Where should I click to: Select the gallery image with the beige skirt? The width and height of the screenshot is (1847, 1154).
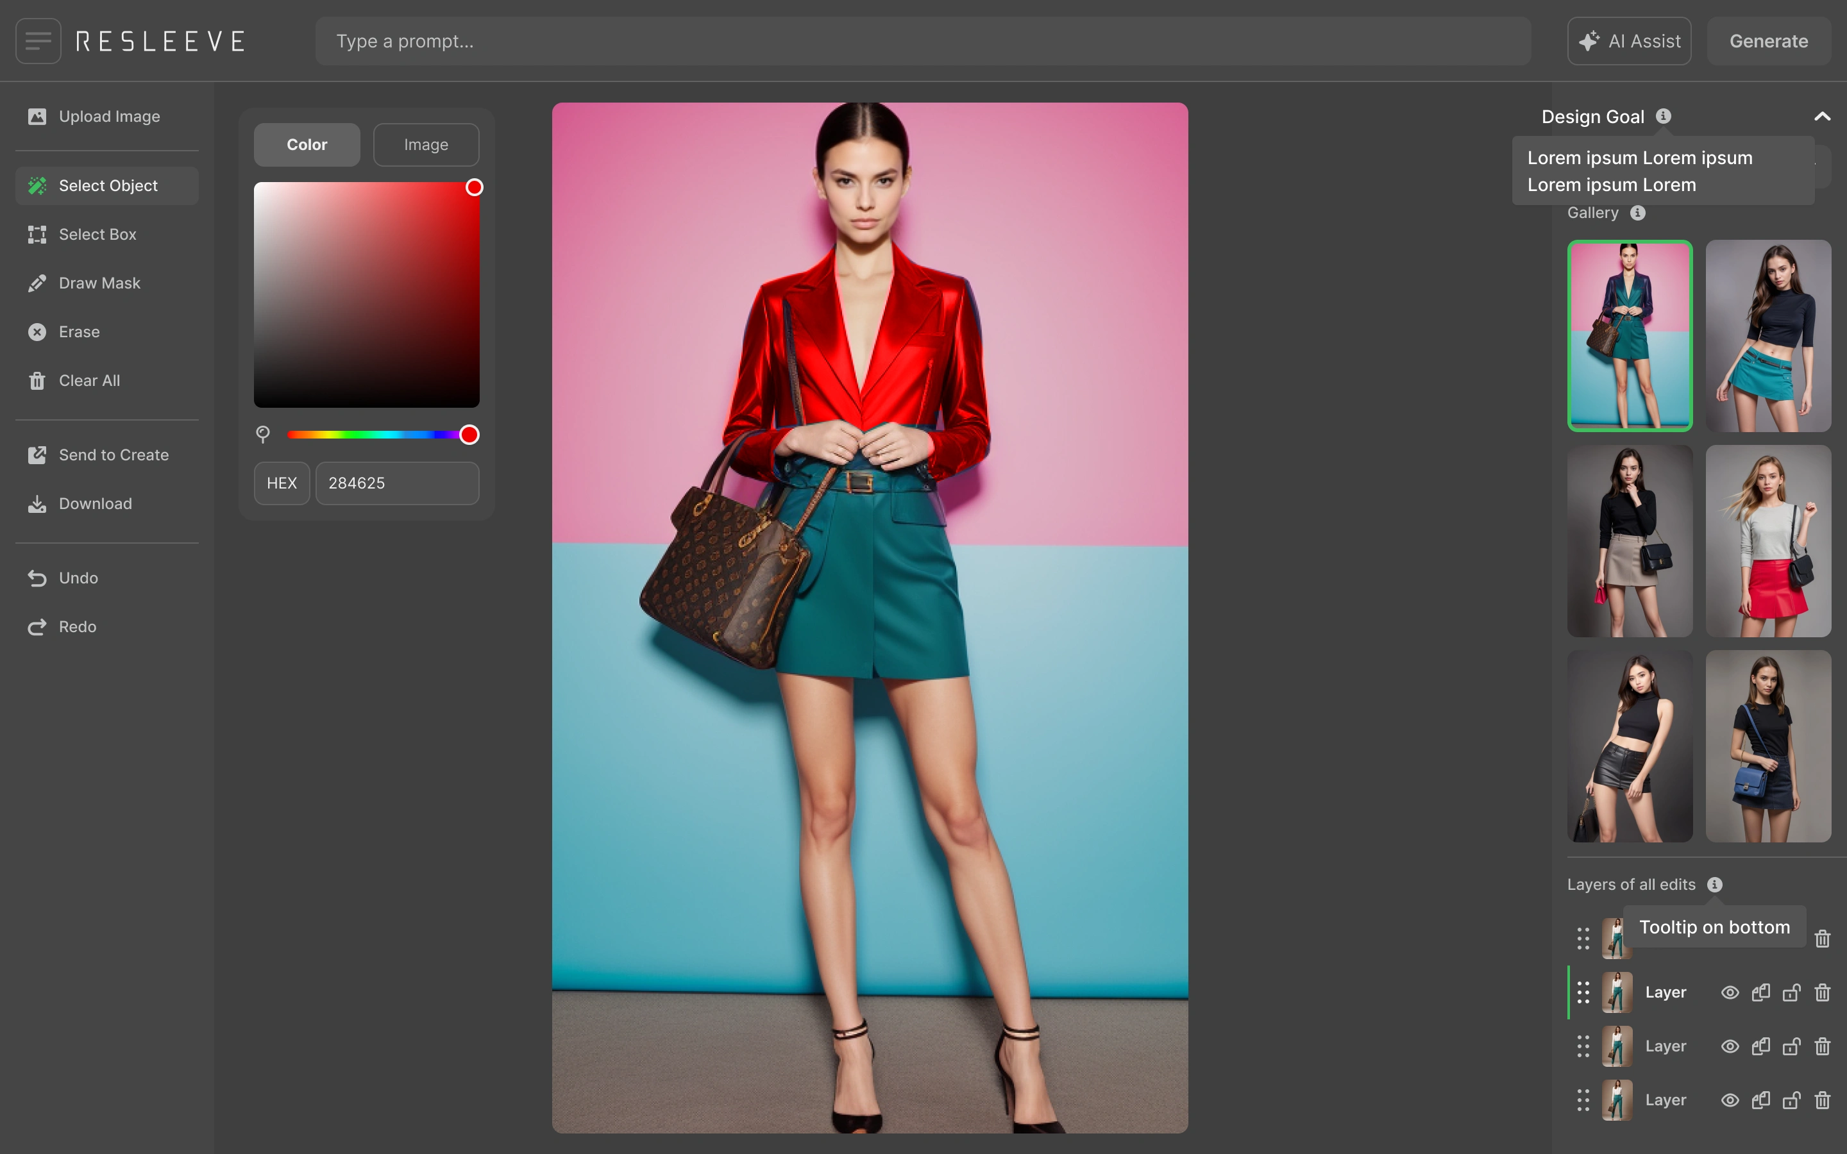(x=1630, y=541)
